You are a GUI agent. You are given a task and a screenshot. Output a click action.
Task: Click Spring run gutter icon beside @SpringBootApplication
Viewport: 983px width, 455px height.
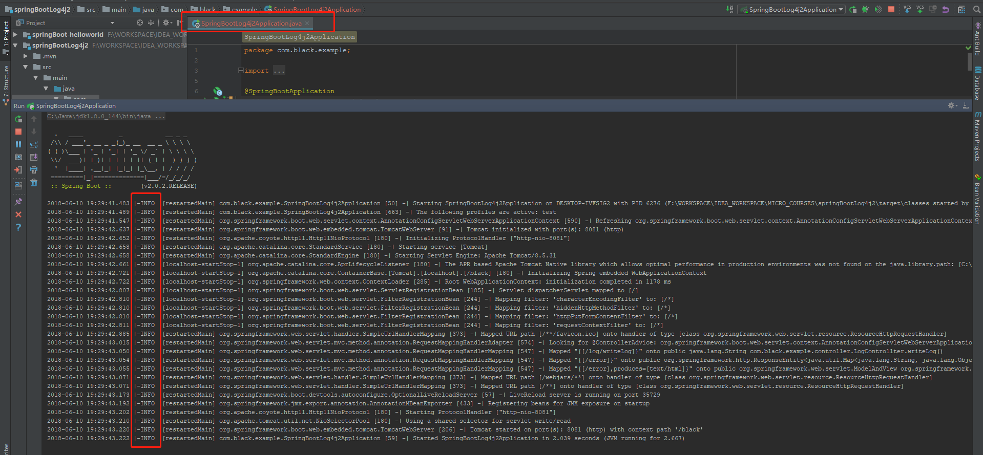218,91
